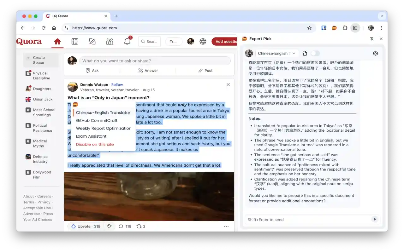This screenshot has height=252, width=404.
Task: Open the Try Quora+ pill button
Action: click(174, 42)
